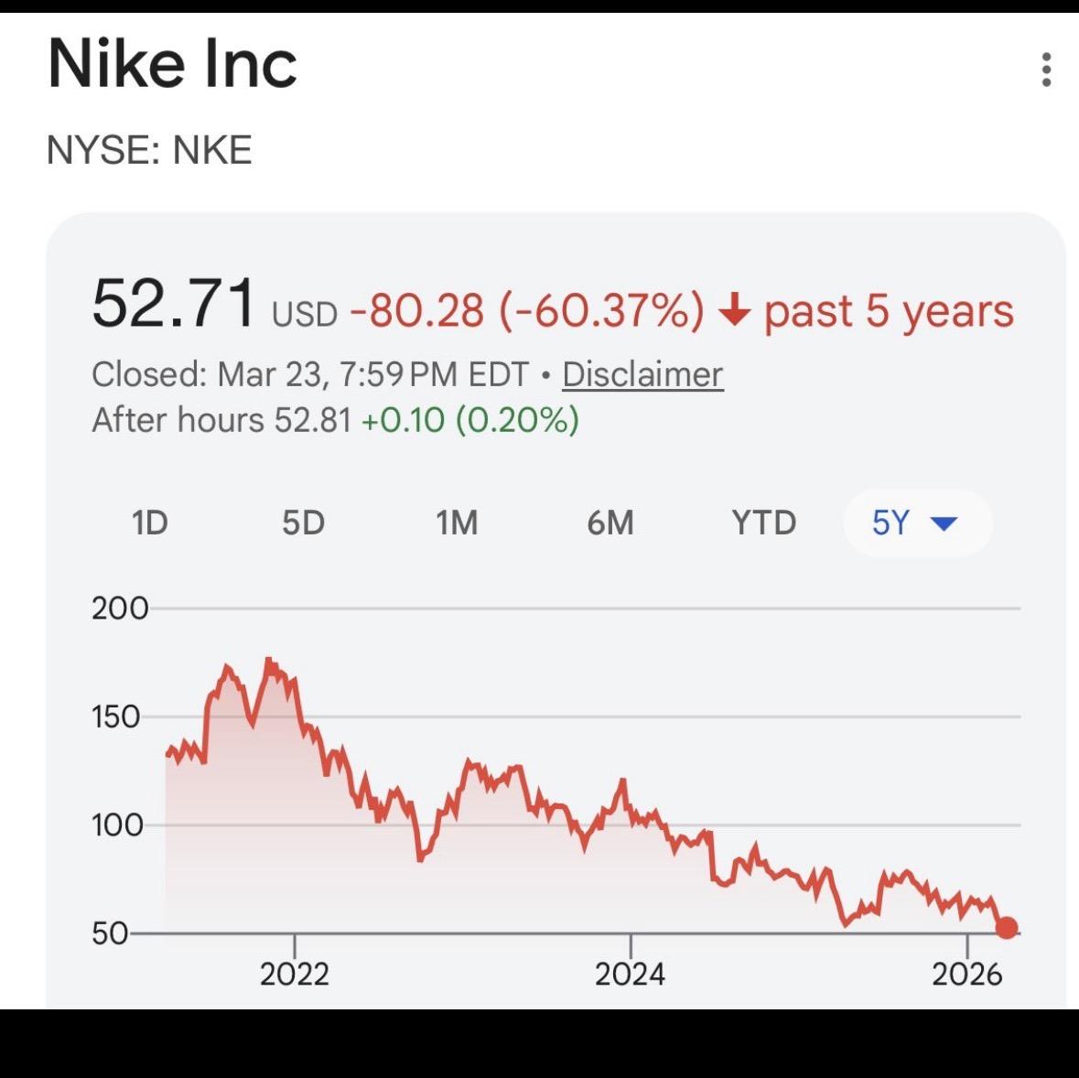Click the red endpoint dot on the chart
The width and height of the screenshot is (1079, 1078).
(x=1007, y=928)
